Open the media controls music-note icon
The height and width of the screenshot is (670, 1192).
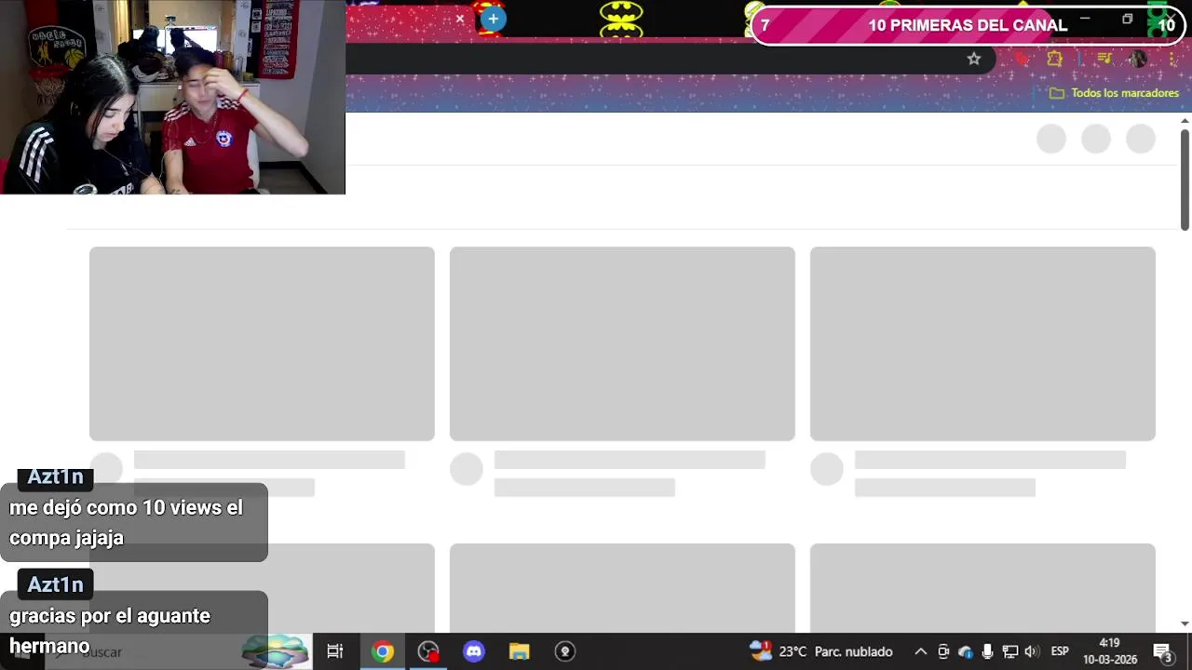pos(1104,59)
